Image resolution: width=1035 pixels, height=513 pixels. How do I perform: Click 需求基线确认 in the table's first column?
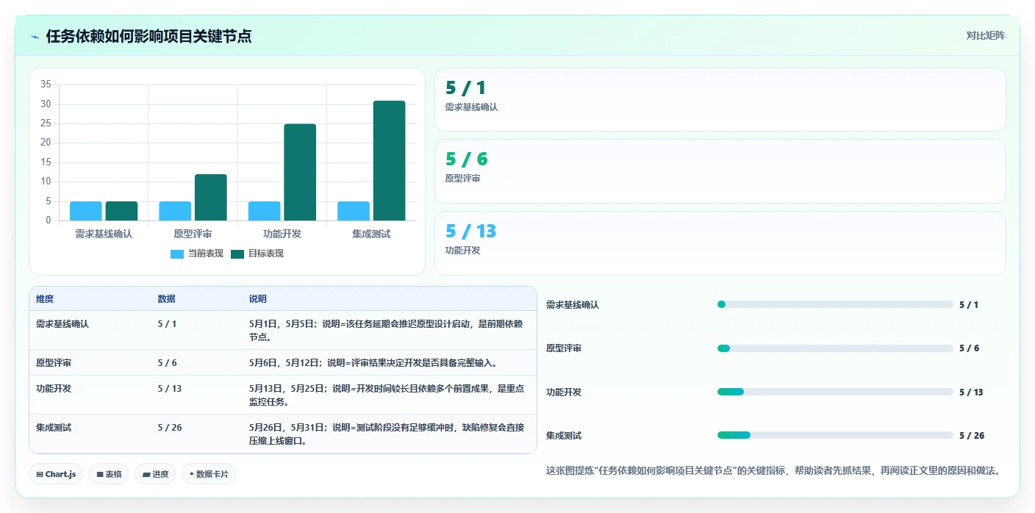(x=62, y=323)
